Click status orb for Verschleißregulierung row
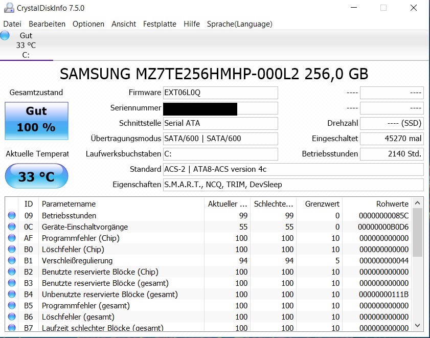 pyautogui.click(x=12, y=260)
